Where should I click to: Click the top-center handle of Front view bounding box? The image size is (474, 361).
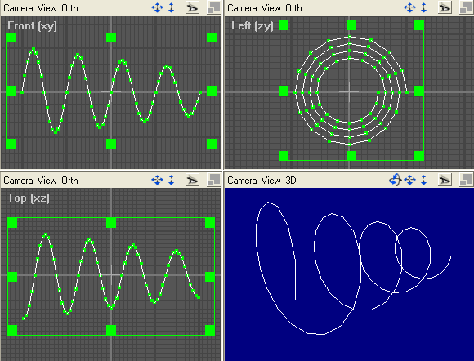coord(111,38)
